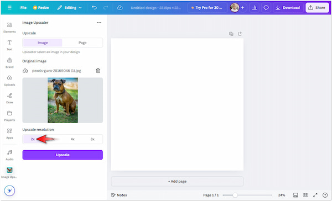Adjust the zoom slider handle
This screenshot has height=201, width=332.
235,195
